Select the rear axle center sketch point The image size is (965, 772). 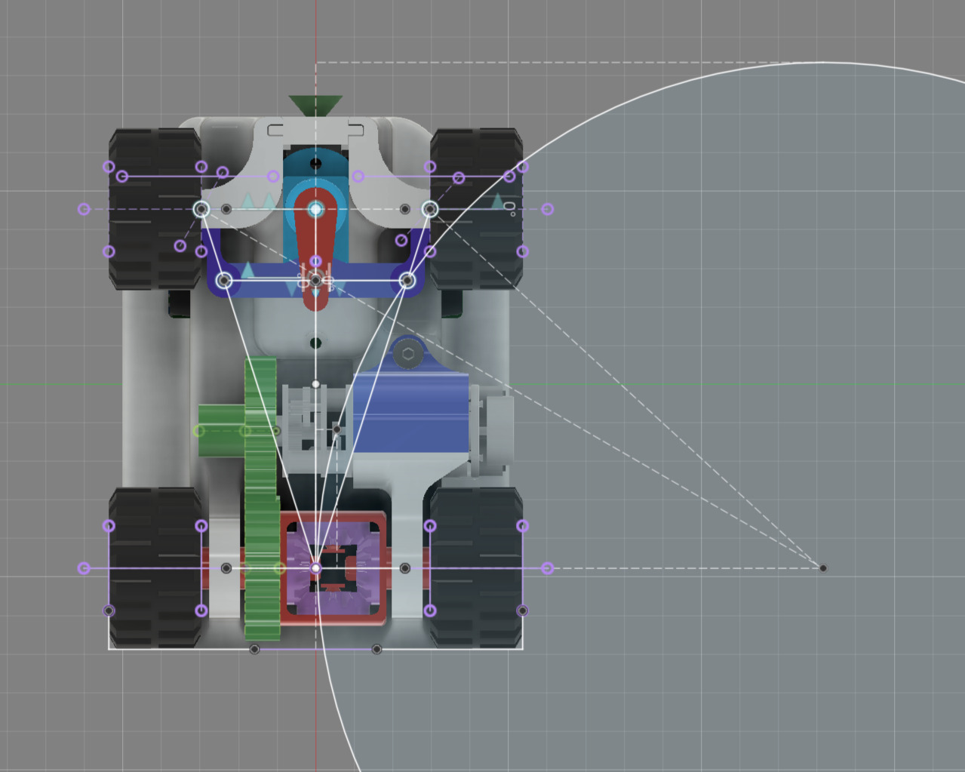tap(316, 567)
